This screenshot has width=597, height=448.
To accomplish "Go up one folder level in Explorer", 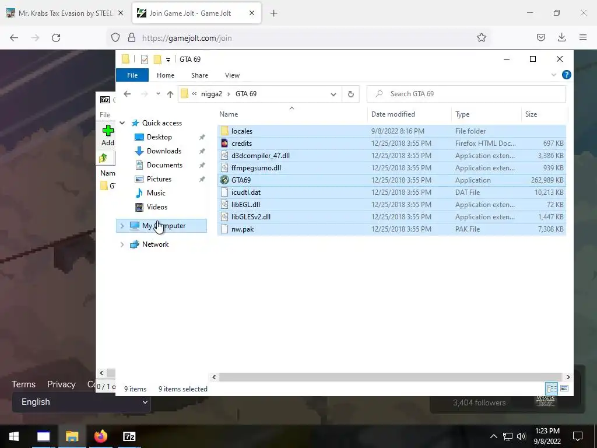I will click(170, 94).
